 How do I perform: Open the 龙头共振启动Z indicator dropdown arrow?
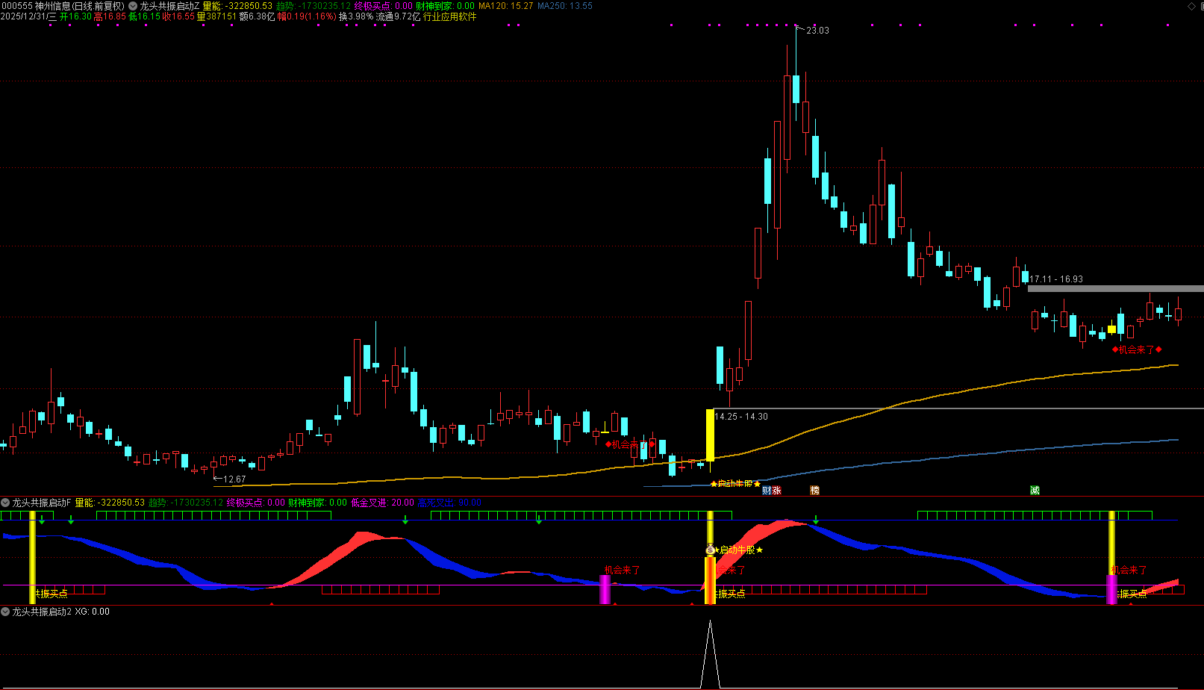pos(133,6)
